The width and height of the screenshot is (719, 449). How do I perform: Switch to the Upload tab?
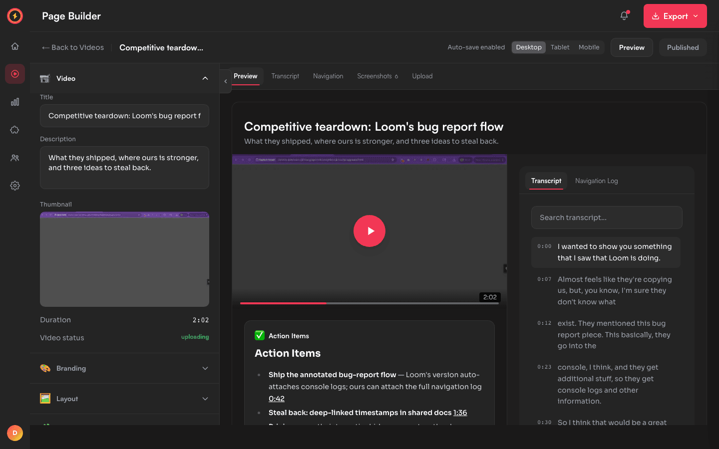point(422,76)
